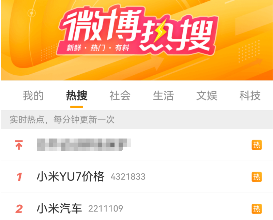The image size is (273, 220).
Task: Select the 热搜 tab
Action: point(77,95)
